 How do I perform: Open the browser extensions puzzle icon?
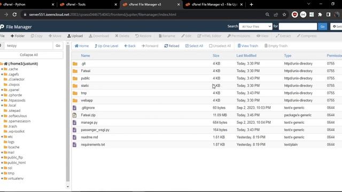320,14
